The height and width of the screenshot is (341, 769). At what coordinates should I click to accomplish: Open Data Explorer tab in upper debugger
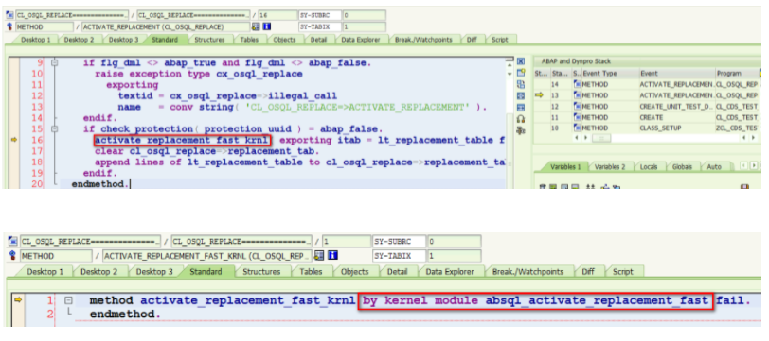pos(361,40)
